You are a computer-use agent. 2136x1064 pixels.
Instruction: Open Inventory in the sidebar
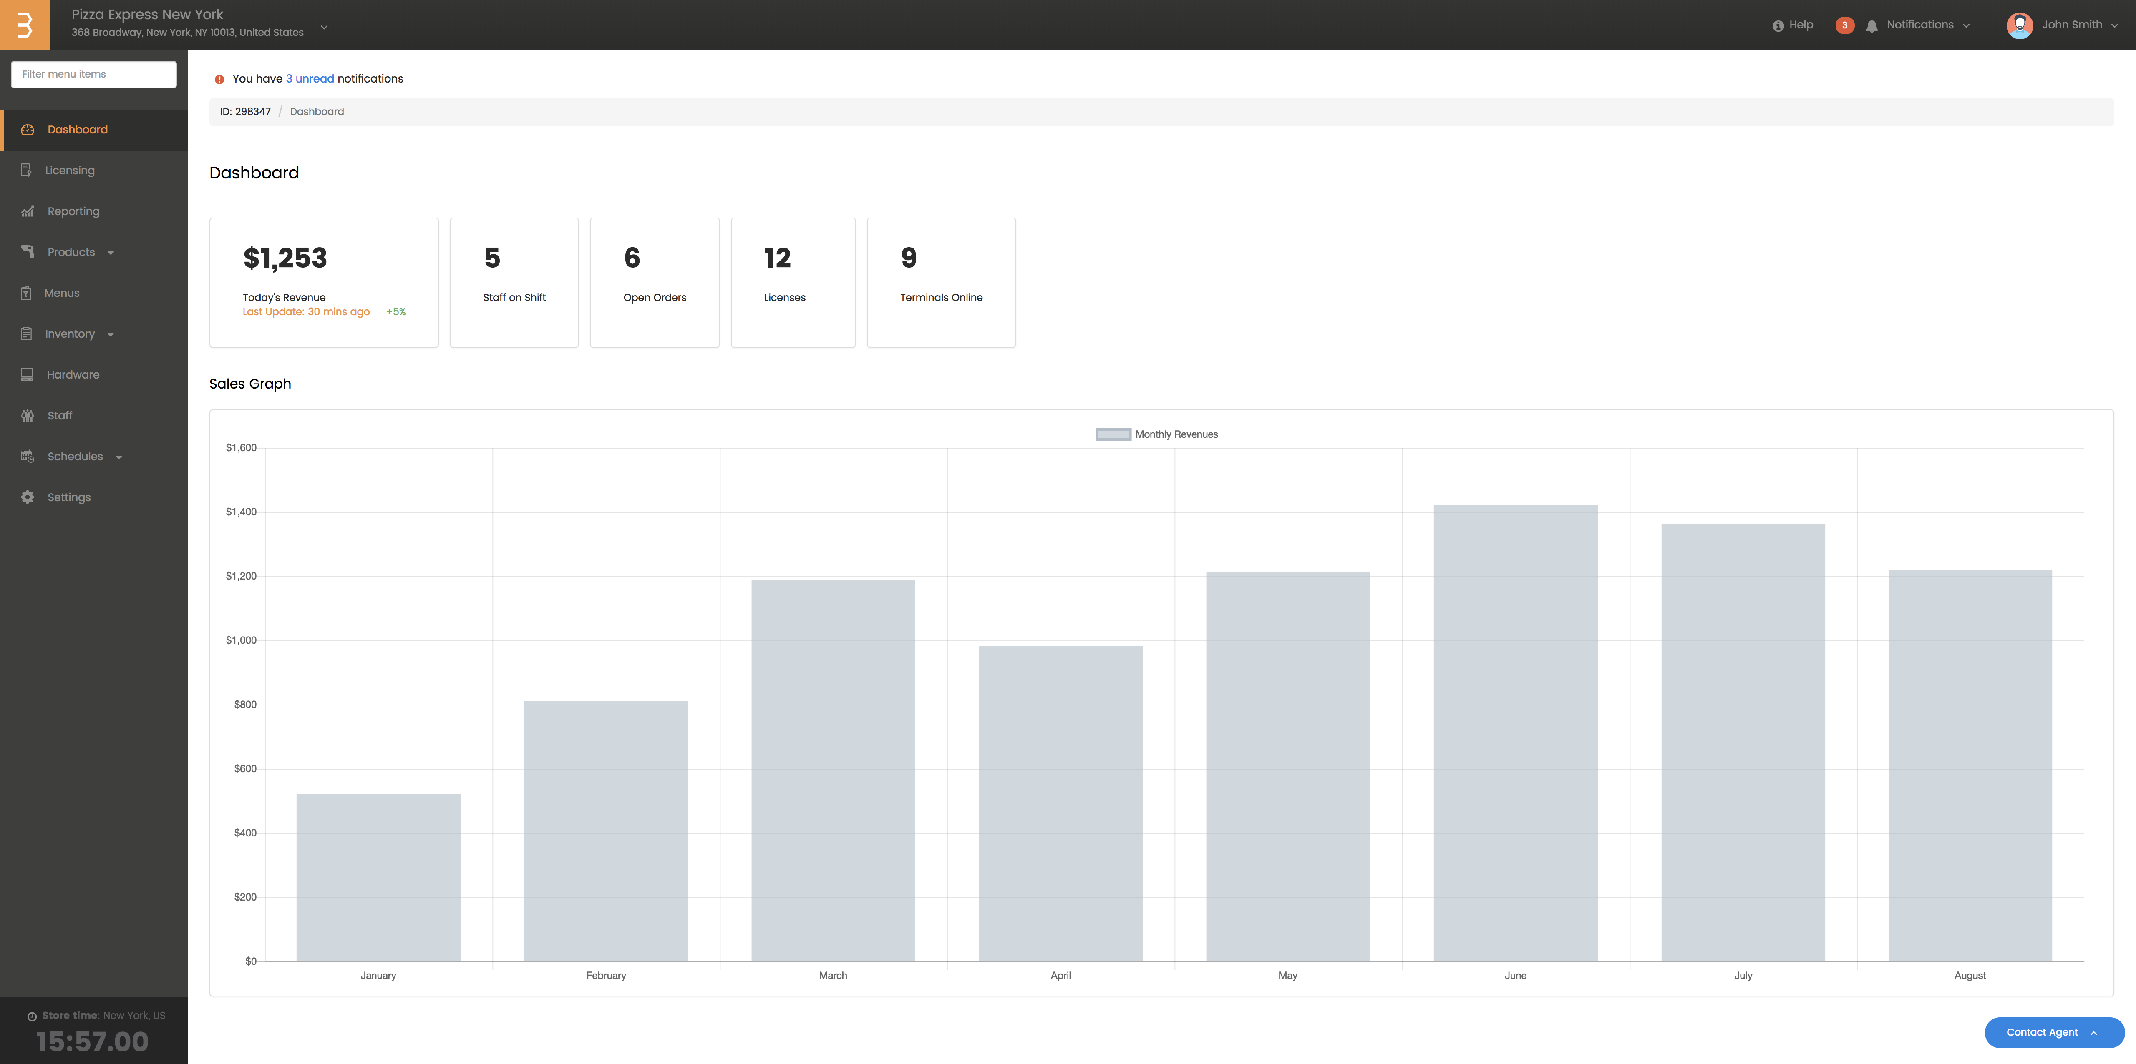[x=94, y=334]
